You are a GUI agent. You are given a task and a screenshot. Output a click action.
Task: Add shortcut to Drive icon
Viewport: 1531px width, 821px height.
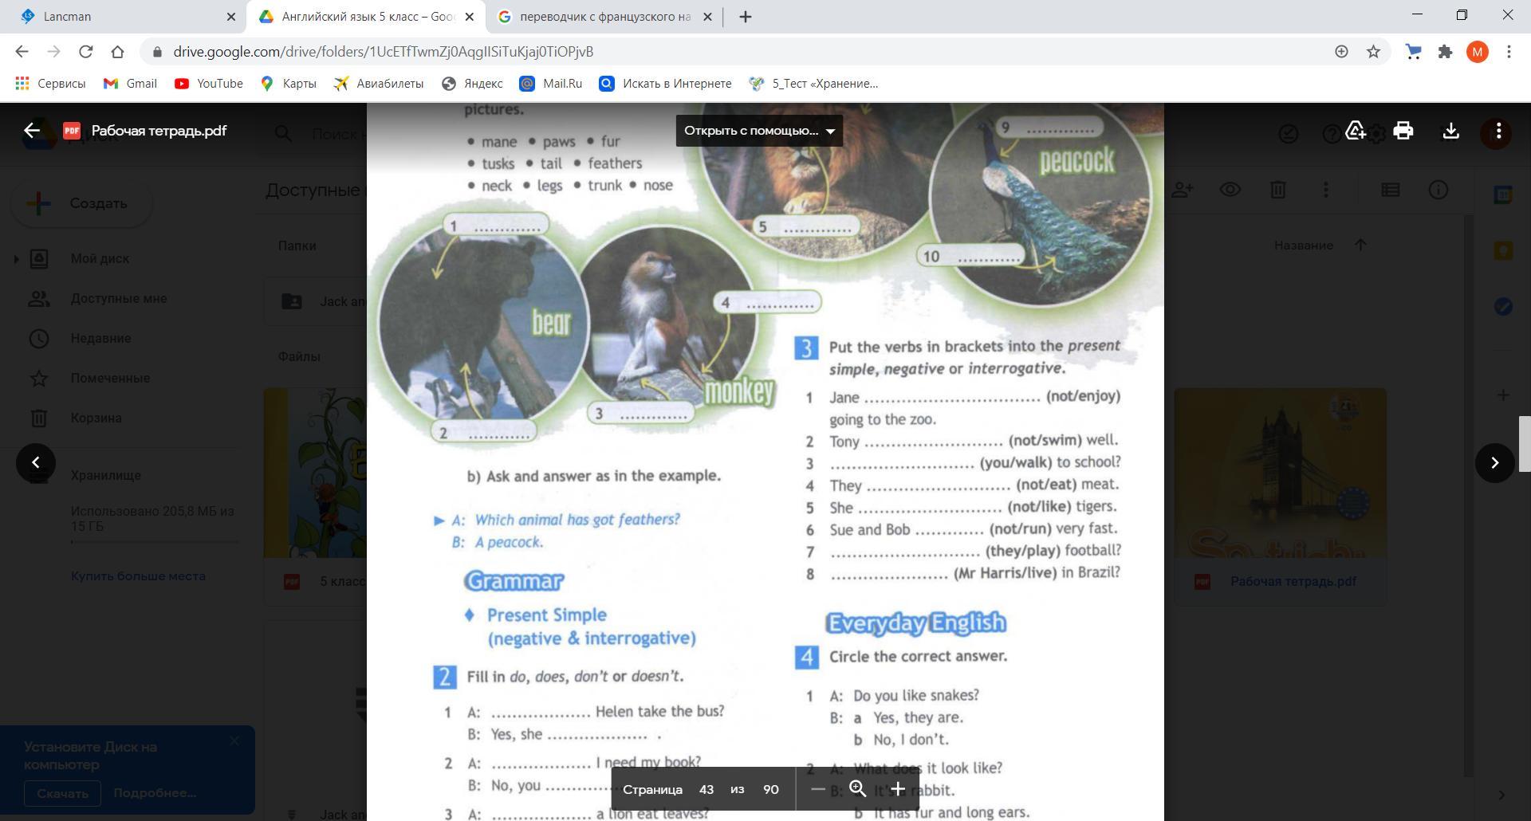pyautogui.click(x=1356, y=131)
